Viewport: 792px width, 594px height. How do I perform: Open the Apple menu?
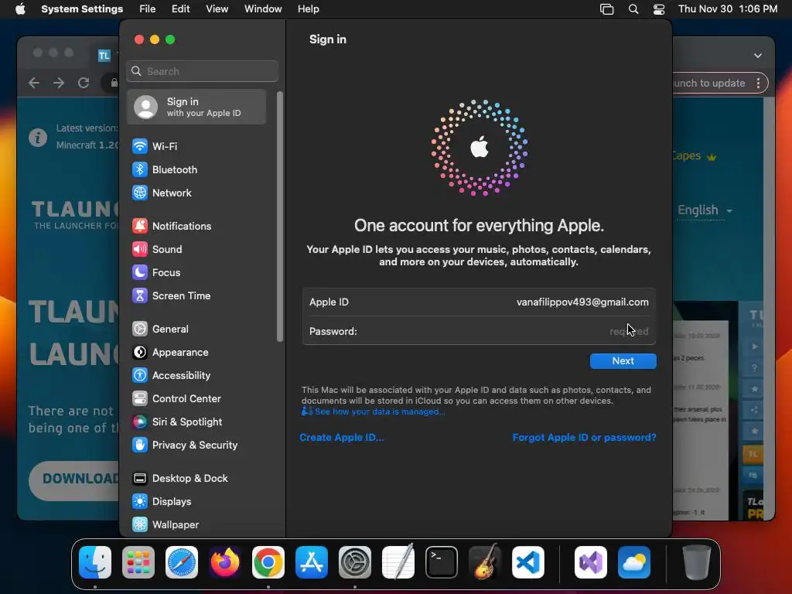[20, 9]
